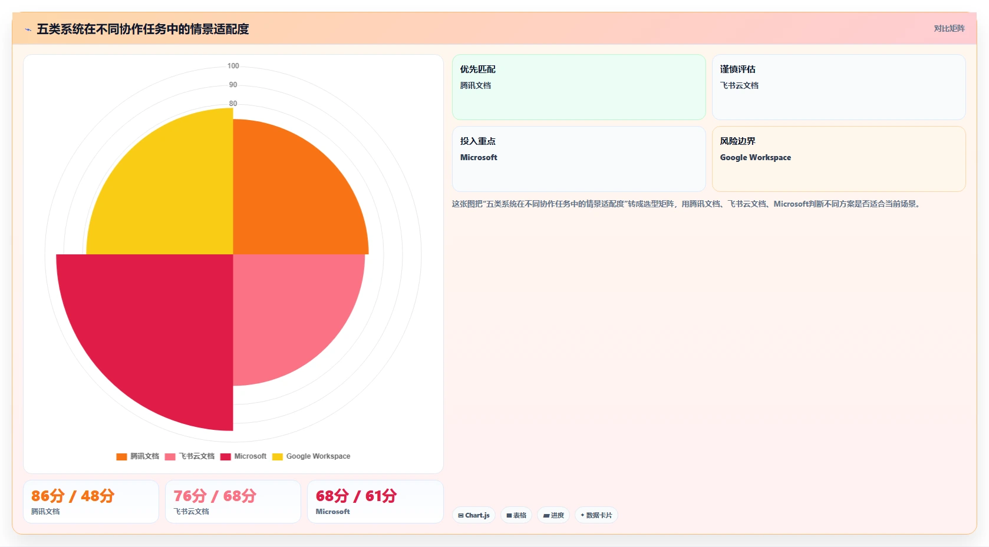Open the 谨慎评估 card
The image size is (989, 547).
click(839, 87)
